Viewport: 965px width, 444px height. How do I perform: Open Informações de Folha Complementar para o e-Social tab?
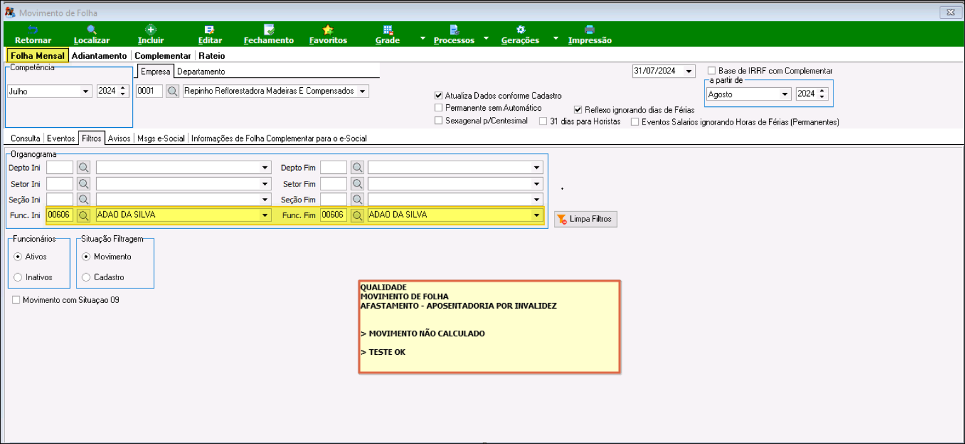(279, 138)
